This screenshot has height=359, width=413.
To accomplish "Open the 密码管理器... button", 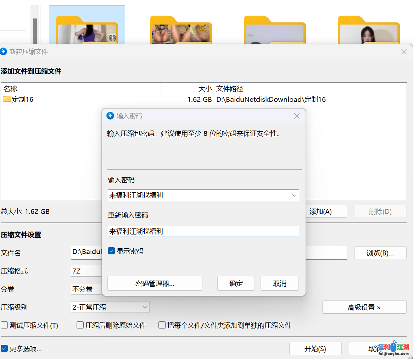I will click(155, 283).
